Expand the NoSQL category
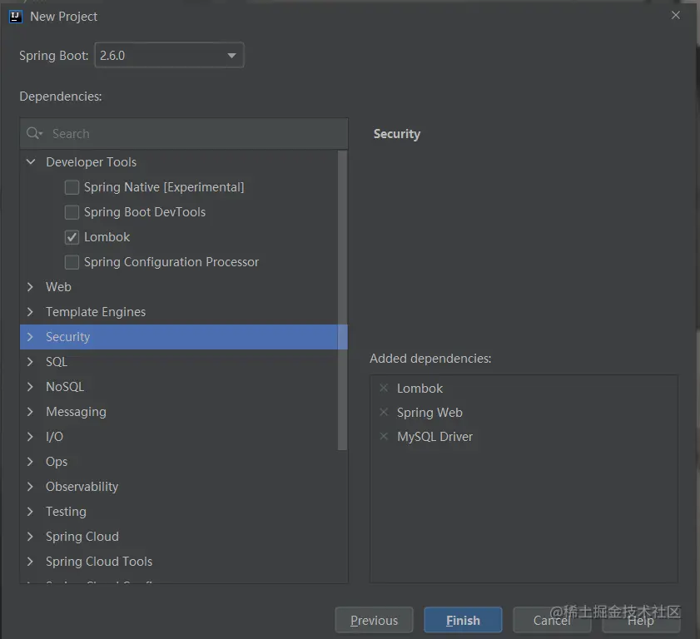Image resolution: width=700 pixels, height=639 pixels. [30, 387]
